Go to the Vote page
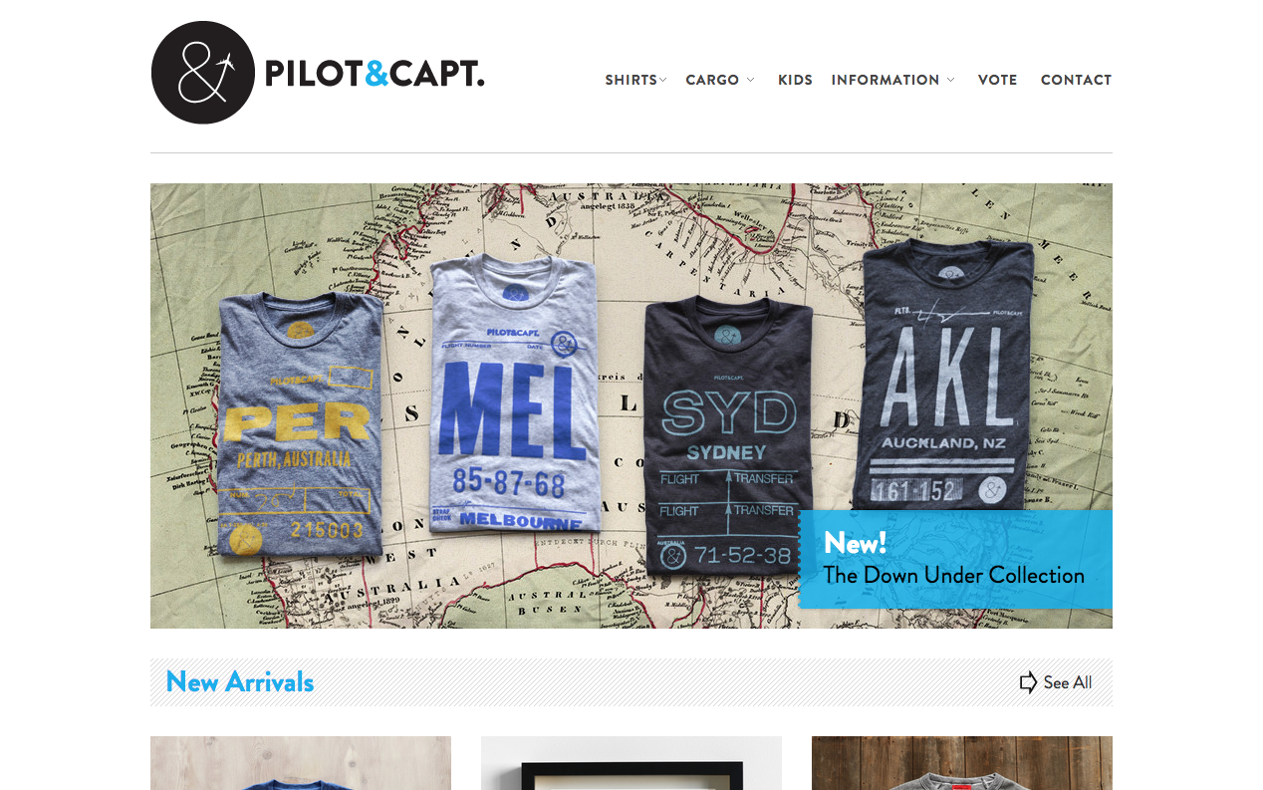The height and width of the screenshot is (790, 1263). (997, 80)
